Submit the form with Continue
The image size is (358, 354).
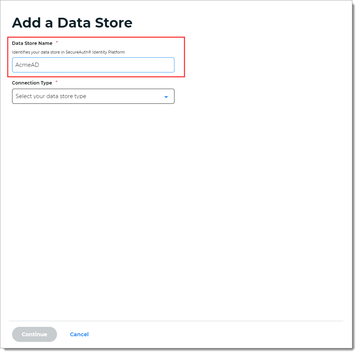click(x=34, y=334)
